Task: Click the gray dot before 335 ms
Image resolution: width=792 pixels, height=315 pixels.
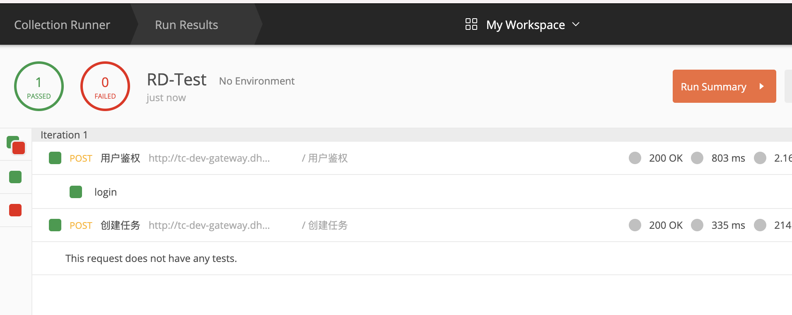Action: [x=697, y=225]
